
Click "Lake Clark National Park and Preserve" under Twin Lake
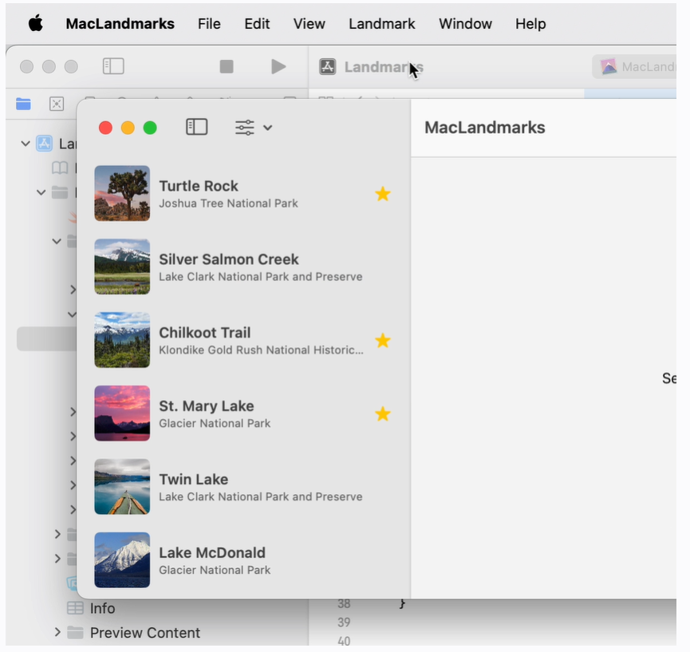coord(261,496)
